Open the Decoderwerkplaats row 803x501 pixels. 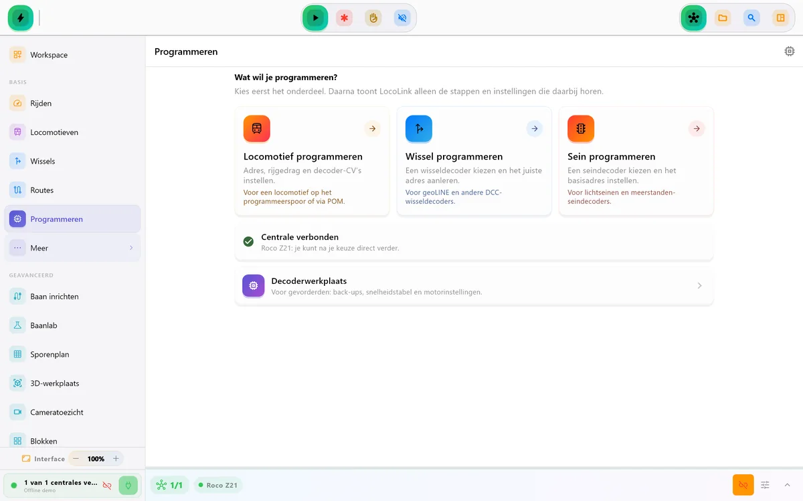pos(474,286)
